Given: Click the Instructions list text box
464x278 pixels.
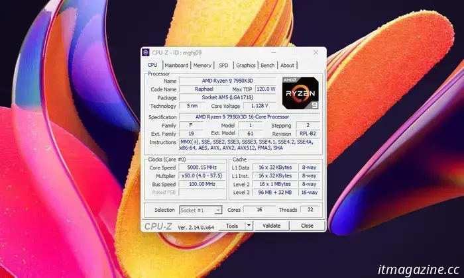Looking at the screenshot, I should (250, 145).
